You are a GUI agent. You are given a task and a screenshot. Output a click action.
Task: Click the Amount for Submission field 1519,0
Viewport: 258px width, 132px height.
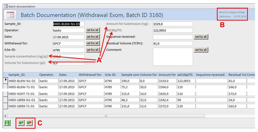(173, 24)
